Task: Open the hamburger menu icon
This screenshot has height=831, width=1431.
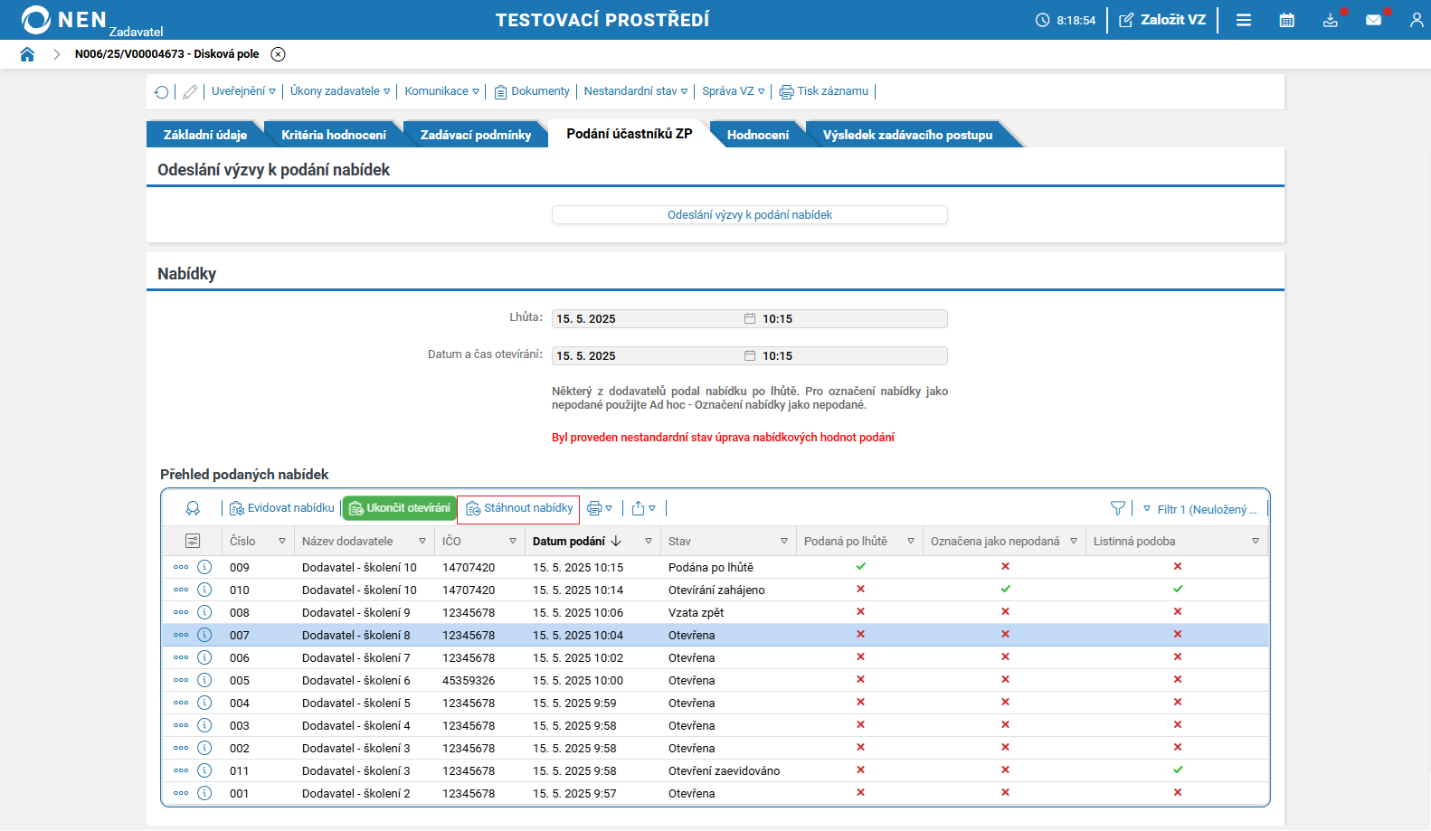Action: pyautogui.click(x=1244, y=20)
